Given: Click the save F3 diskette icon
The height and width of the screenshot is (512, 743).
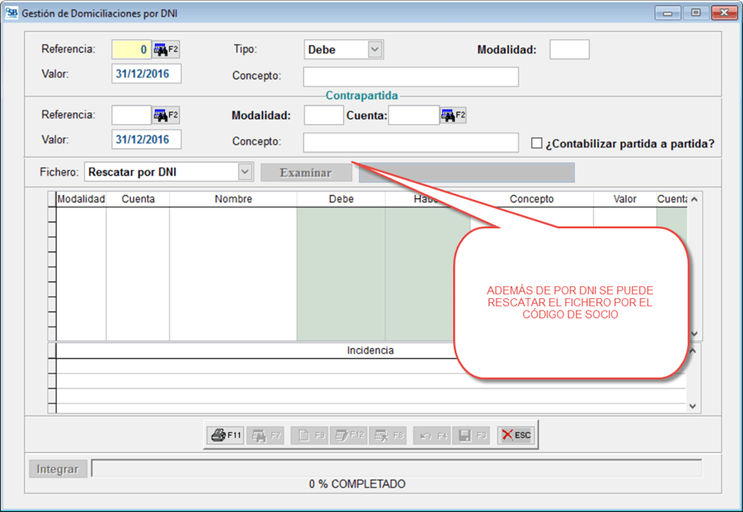Looking at the screenshot, I should (x=471, y=435).
